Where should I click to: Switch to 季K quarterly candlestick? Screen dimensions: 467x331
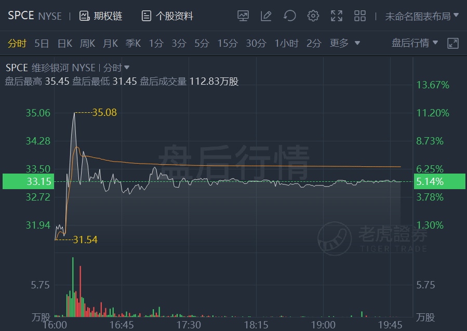[133, 44]
